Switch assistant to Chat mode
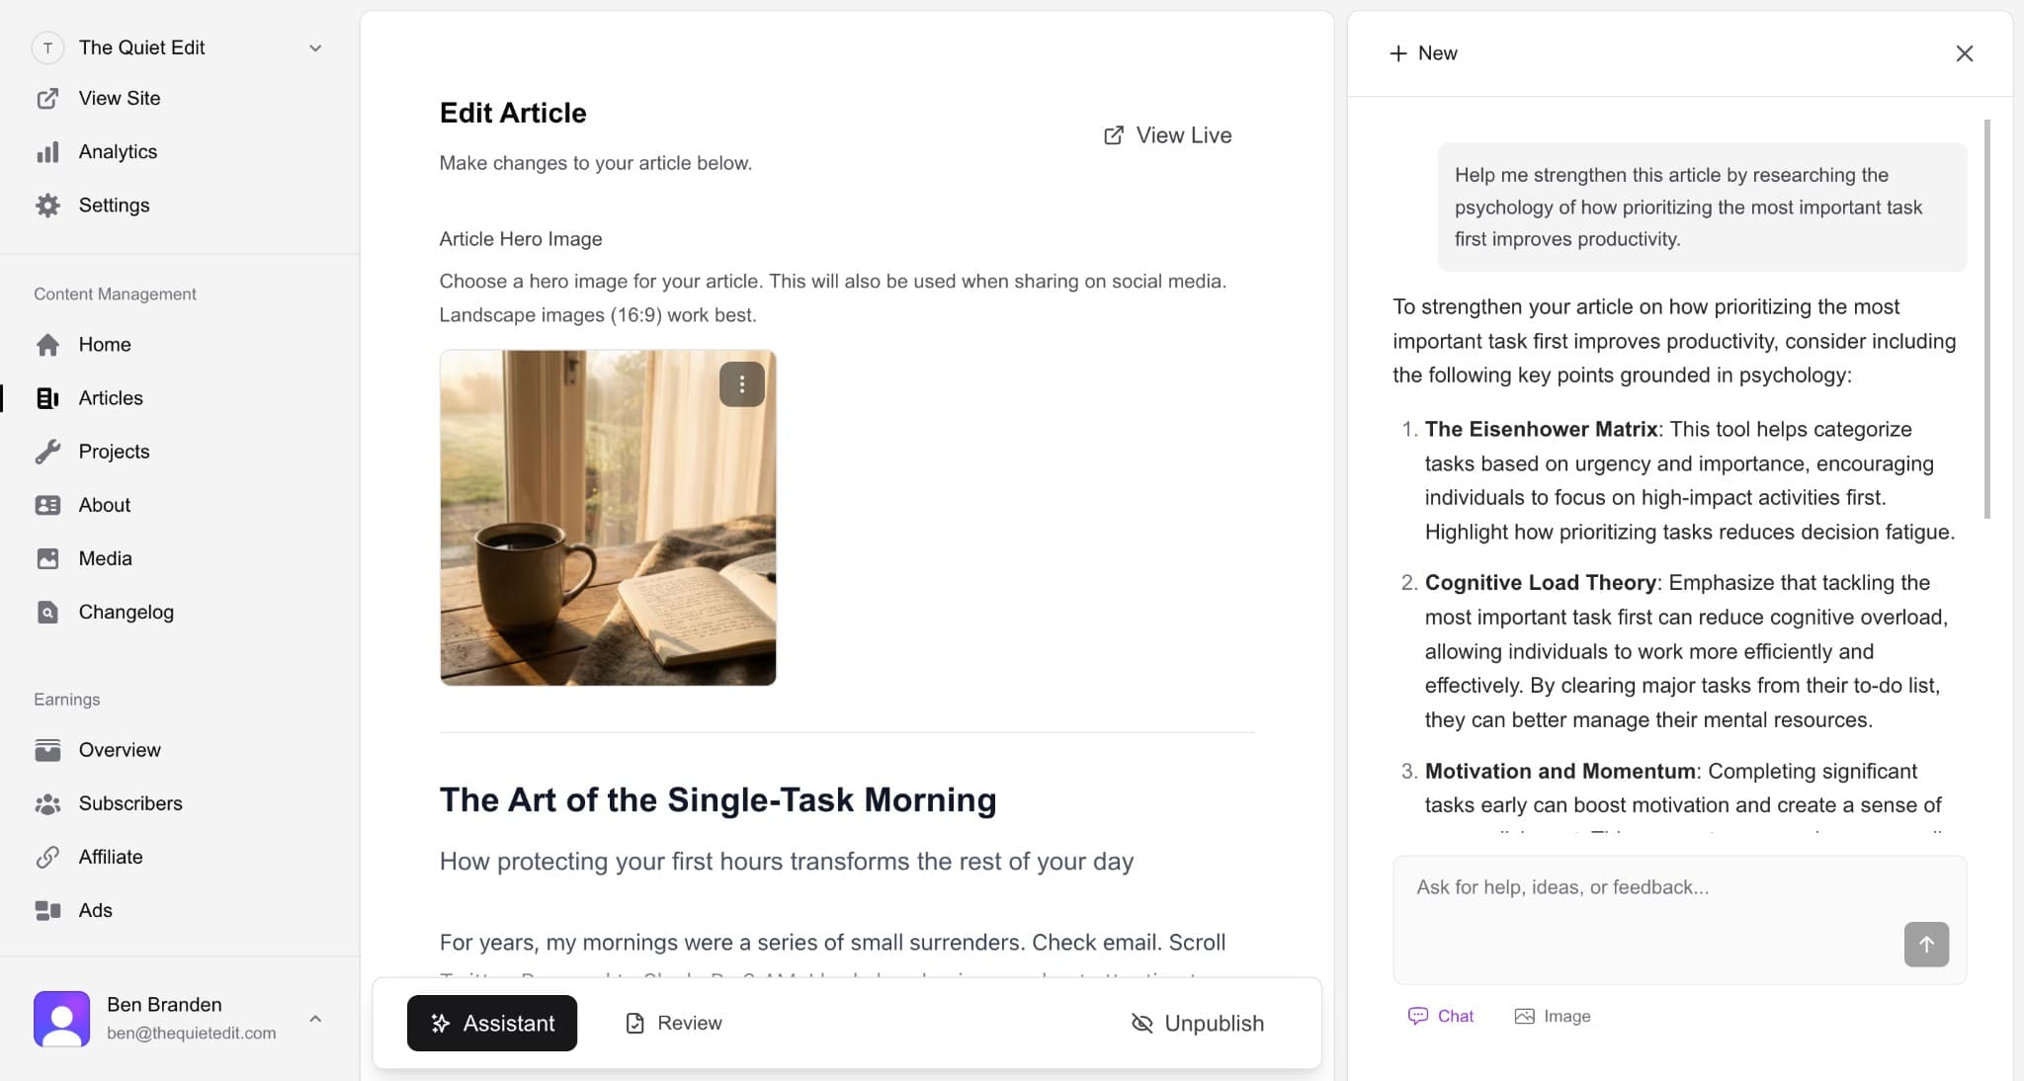The image size is (2024, 1081). click(1439, 1016)
